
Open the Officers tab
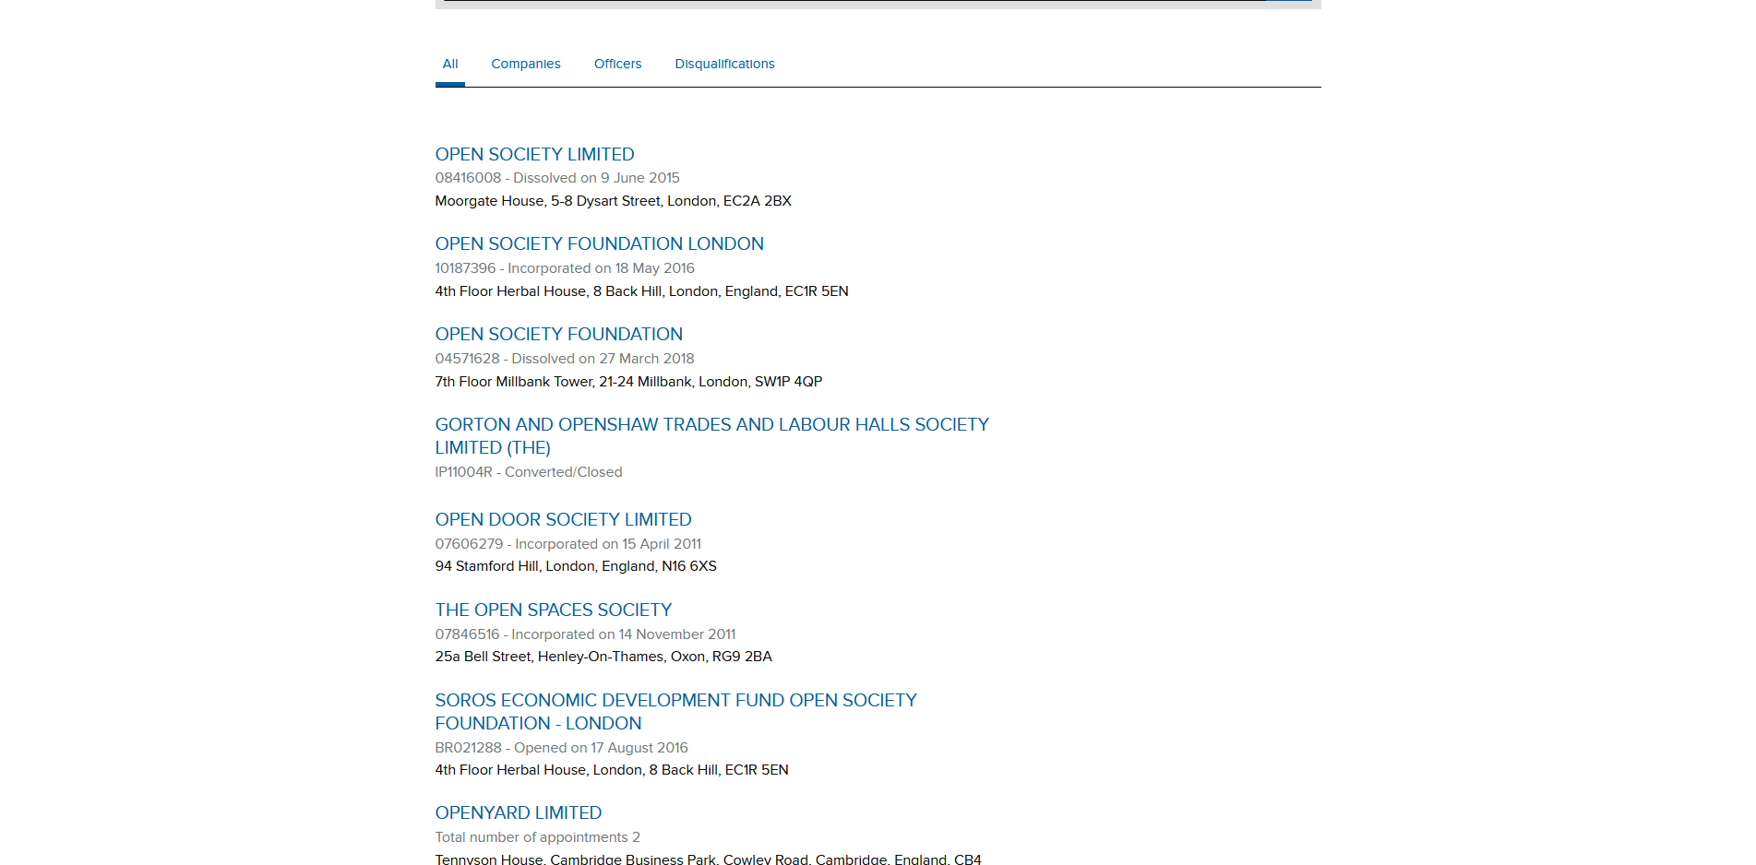[x=617, y=64]
